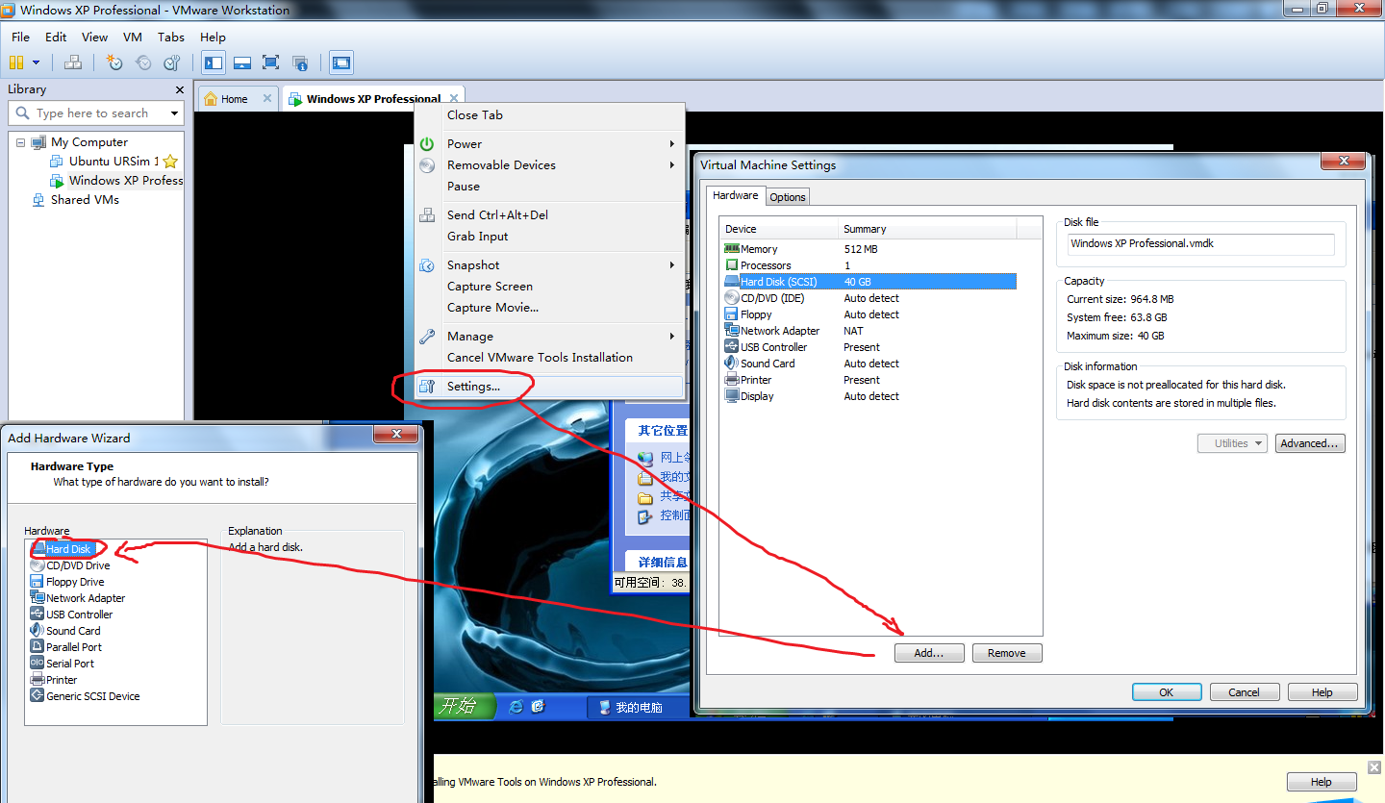Click the console view toolbar icon
This screenshot has height=803, width=1385.
tap(341, 63)
